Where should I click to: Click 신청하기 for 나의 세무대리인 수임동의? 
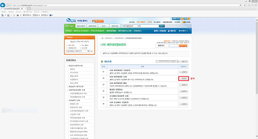[184, 72]
